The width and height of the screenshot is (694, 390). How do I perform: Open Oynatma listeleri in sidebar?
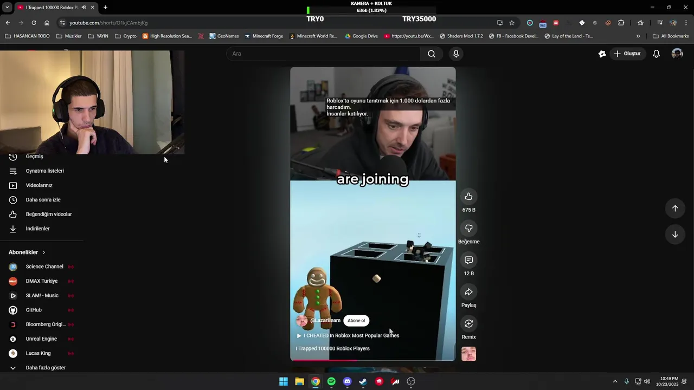(x=44, y=171)
